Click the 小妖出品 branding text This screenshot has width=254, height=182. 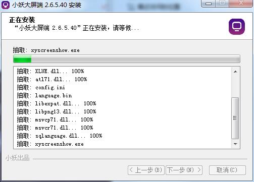(18, 158)
